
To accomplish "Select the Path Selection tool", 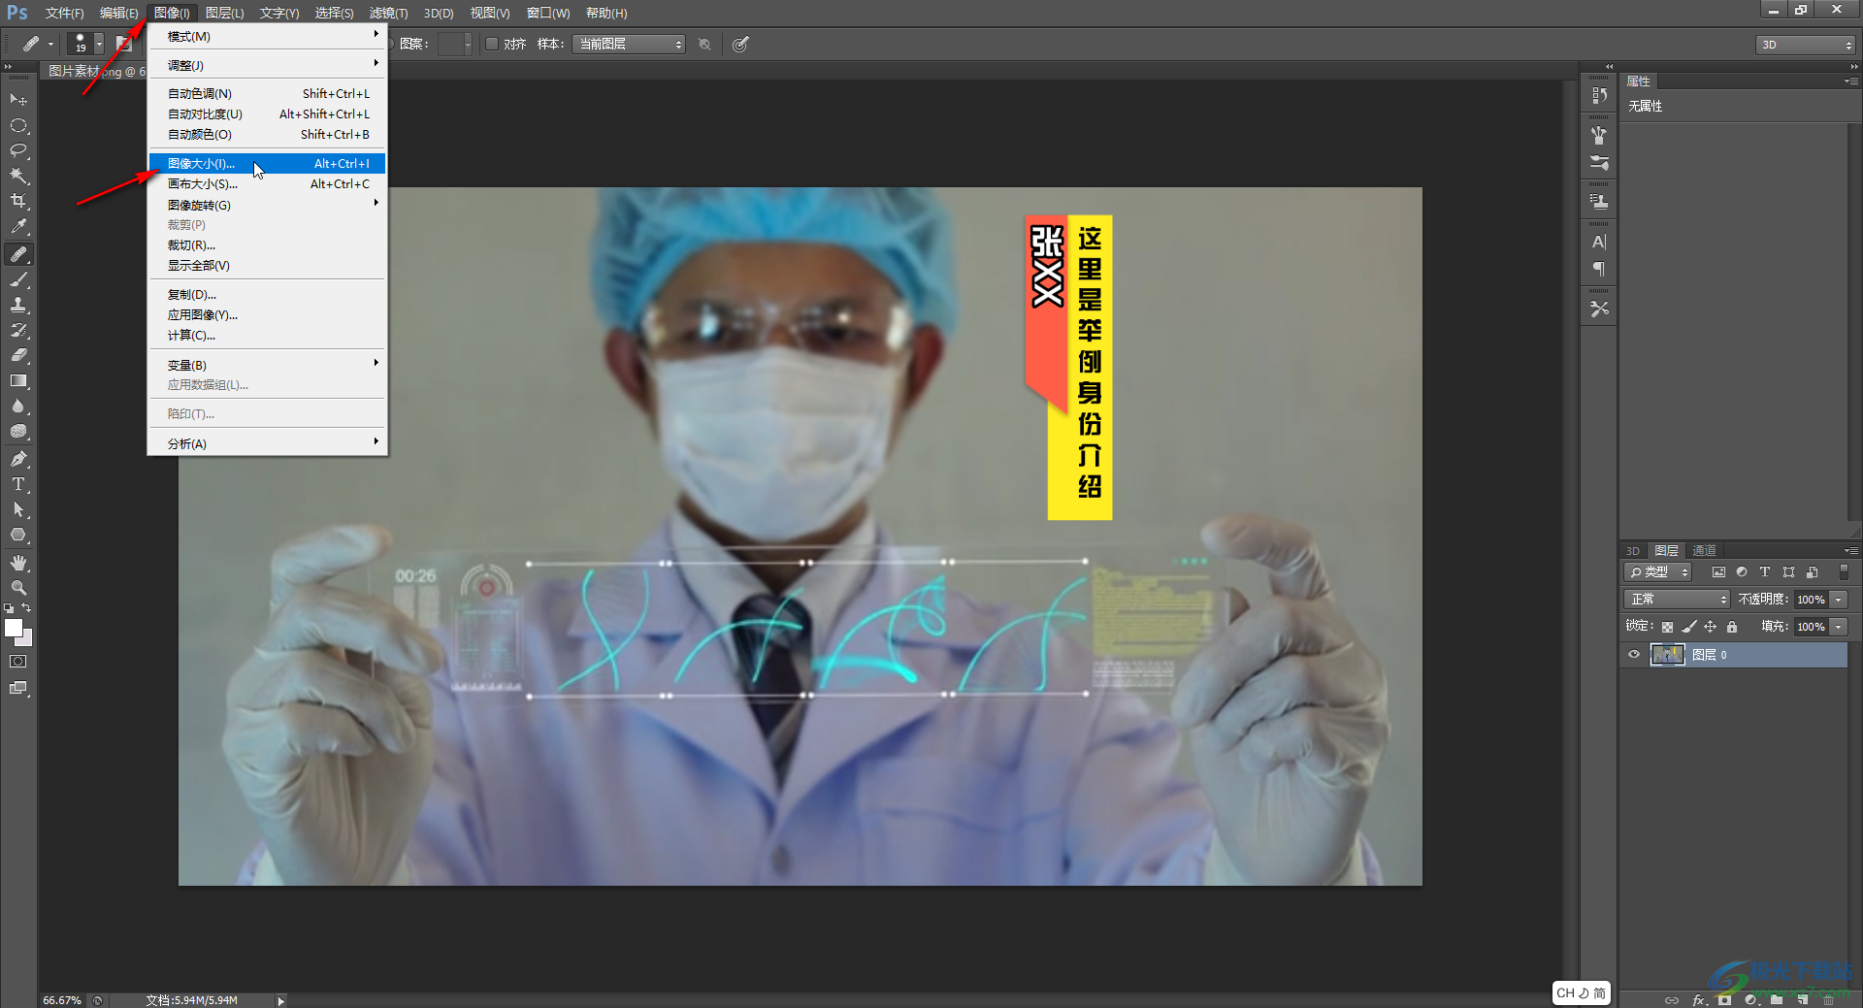I will (18, 509).
